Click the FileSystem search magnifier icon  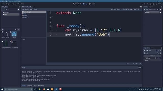[16, 29]
